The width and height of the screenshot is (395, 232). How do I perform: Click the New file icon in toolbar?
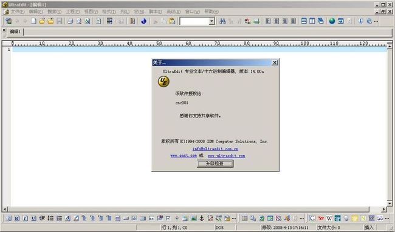[x=34, y=21]
